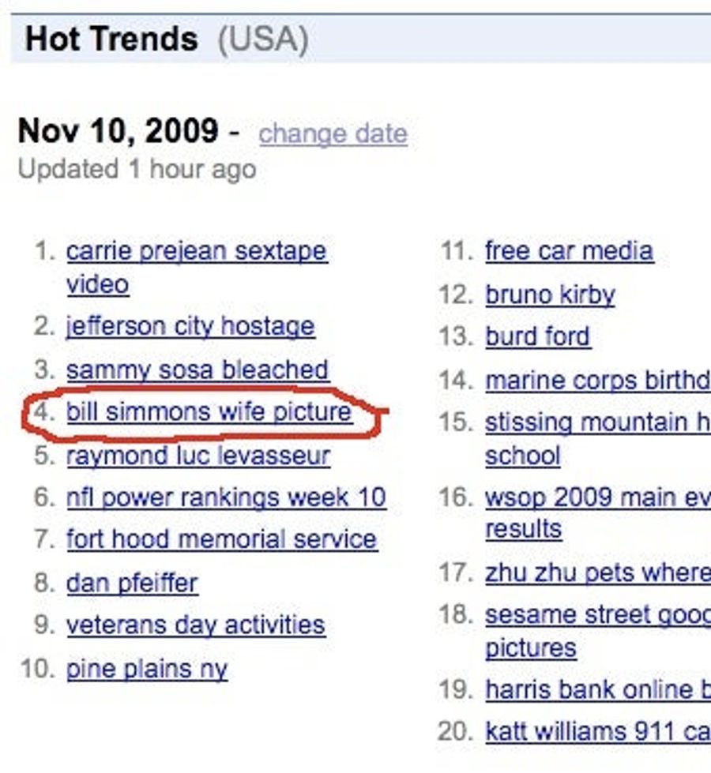This screenshot has height=773, width=711.
Task: Open the 'dan pfeiffer' trend
Action: (132, 584)
